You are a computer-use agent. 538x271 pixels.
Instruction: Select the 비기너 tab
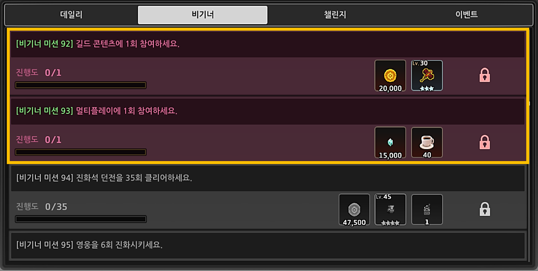(202, 15)
